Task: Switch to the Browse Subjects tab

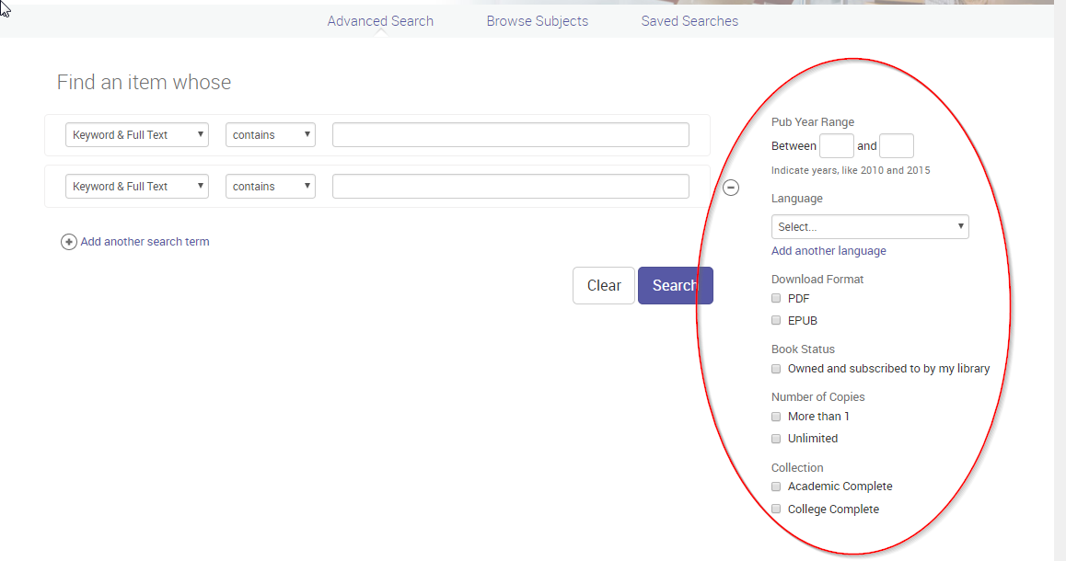Action: click(x=537, y=20)
